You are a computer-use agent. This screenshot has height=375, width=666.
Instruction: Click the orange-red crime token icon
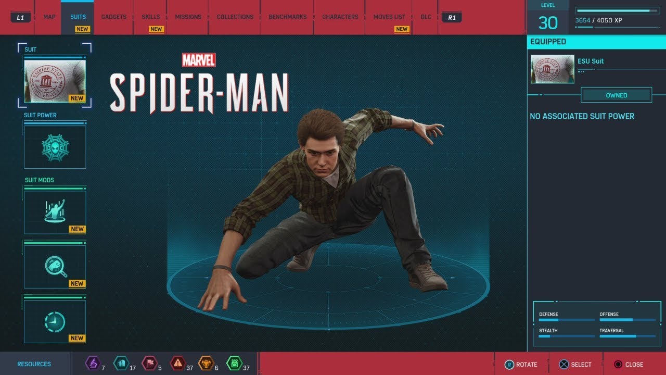177,363
